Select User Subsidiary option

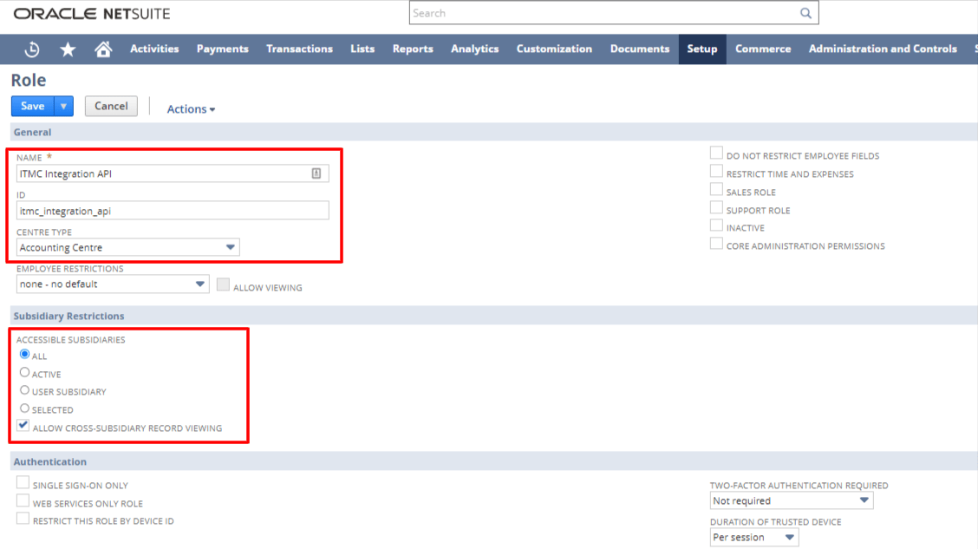(x=24, y=390)
